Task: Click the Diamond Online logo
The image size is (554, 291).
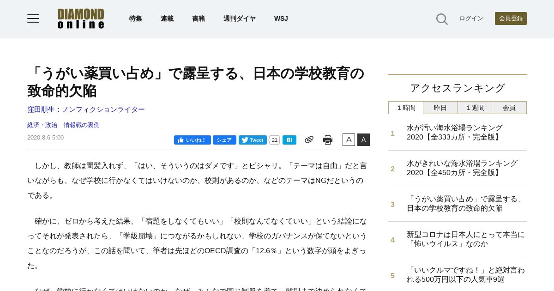Action: point(81,18)
